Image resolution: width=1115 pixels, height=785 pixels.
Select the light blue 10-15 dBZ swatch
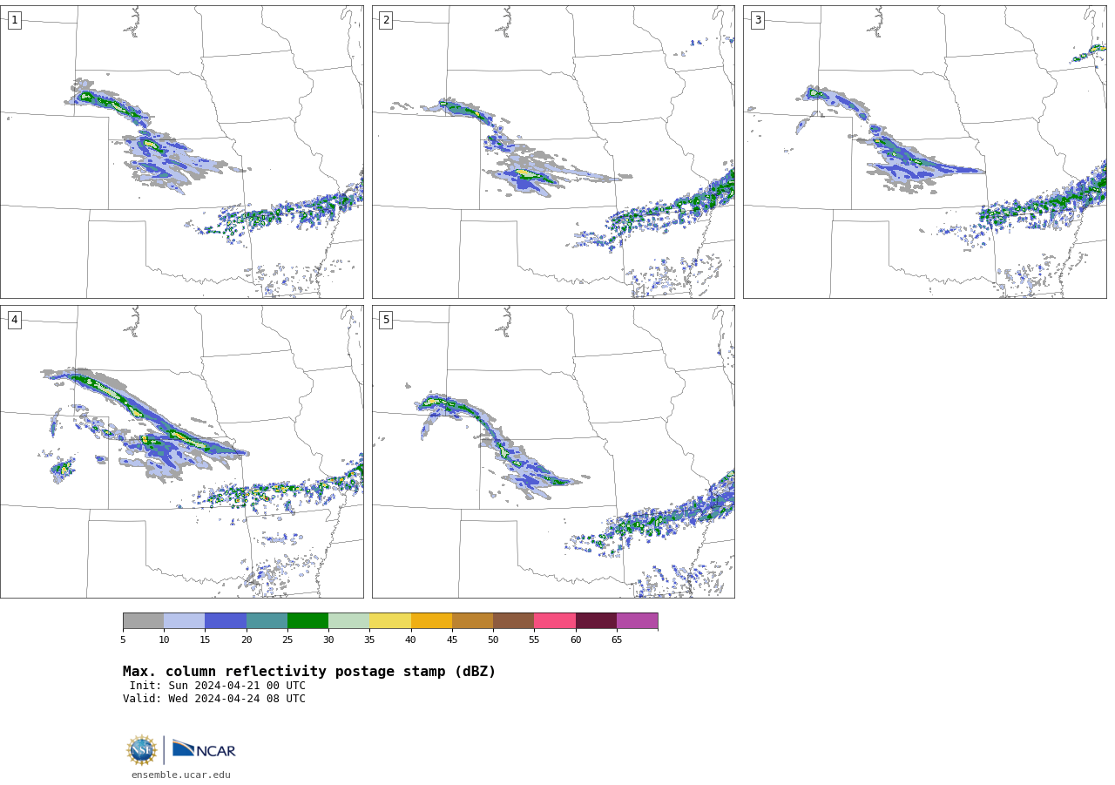tap(184, 620)
